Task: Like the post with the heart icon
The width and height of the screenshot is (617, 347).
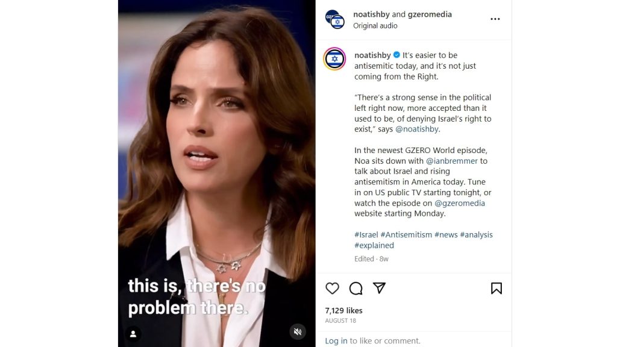Action: (332, 289)
